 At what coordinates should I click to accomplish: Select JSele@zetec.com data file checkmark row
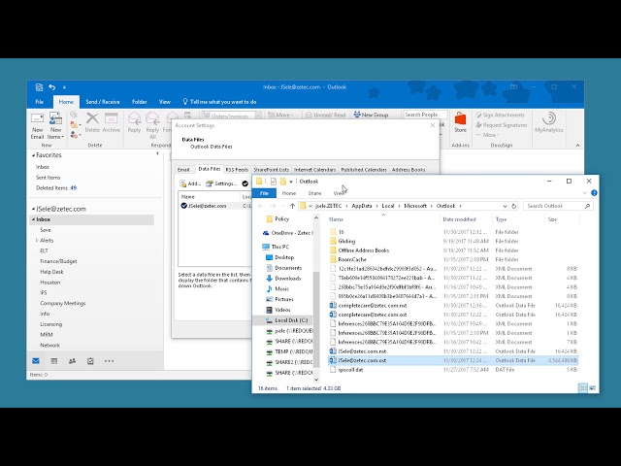(215, 206)
